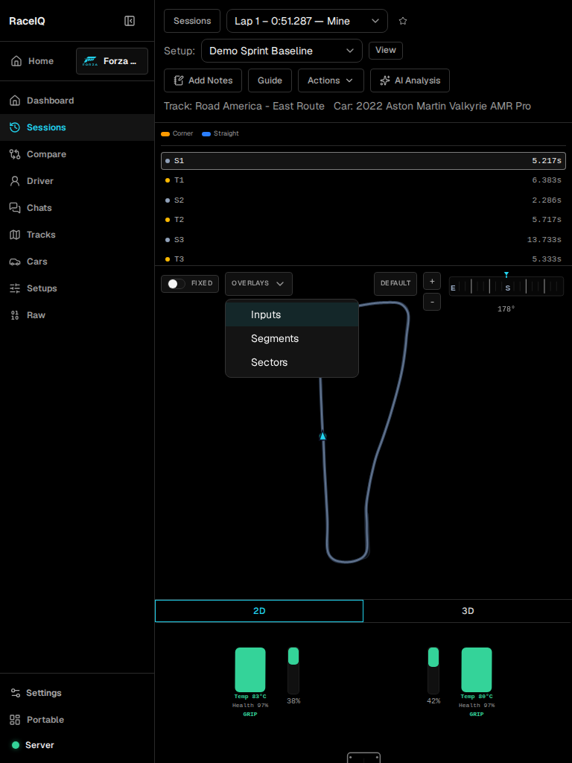The width and height of the screenshot is (572, 763).
Task: Select segment row T3 5.333s
Action: tap(363, 259)
